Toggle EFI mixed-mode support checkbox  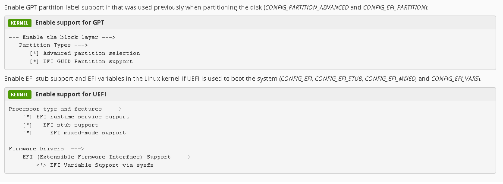pos(27,133)
